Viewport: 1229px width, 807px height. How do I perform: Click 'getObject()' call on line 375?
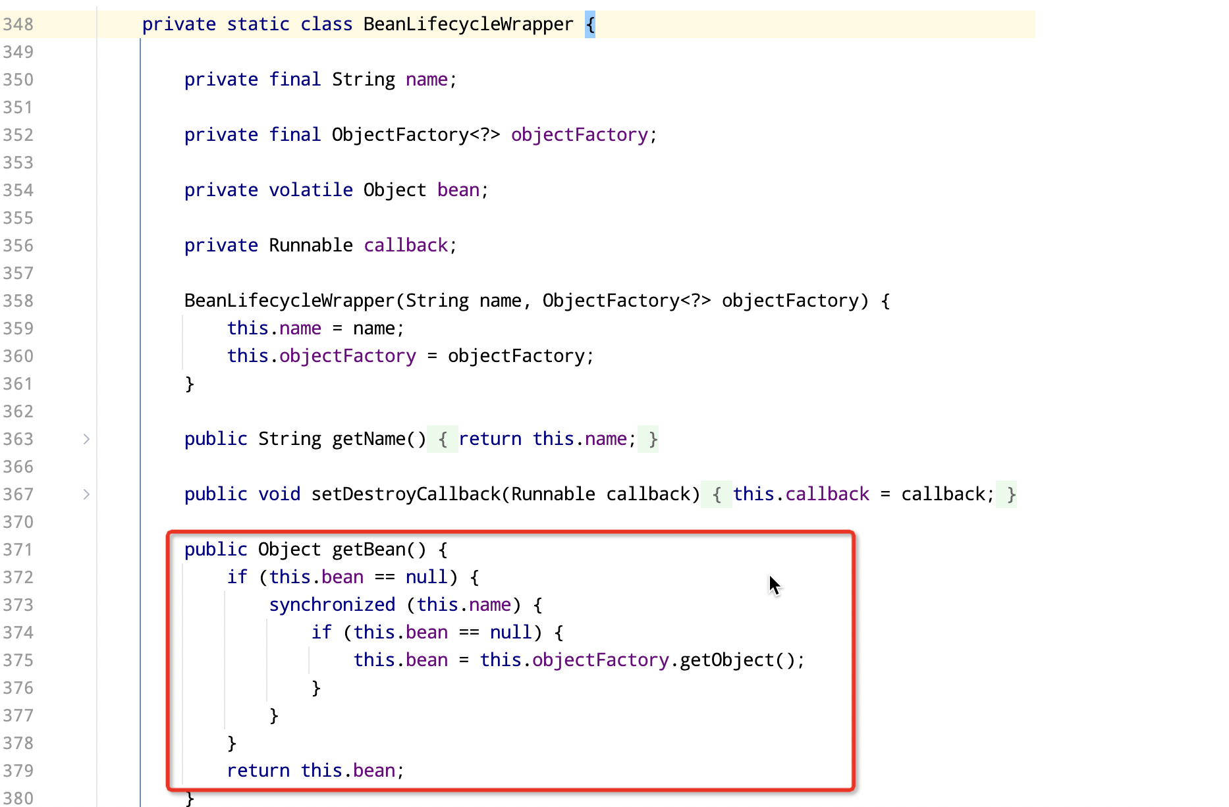pyautogui.click(x=737, y=660)
